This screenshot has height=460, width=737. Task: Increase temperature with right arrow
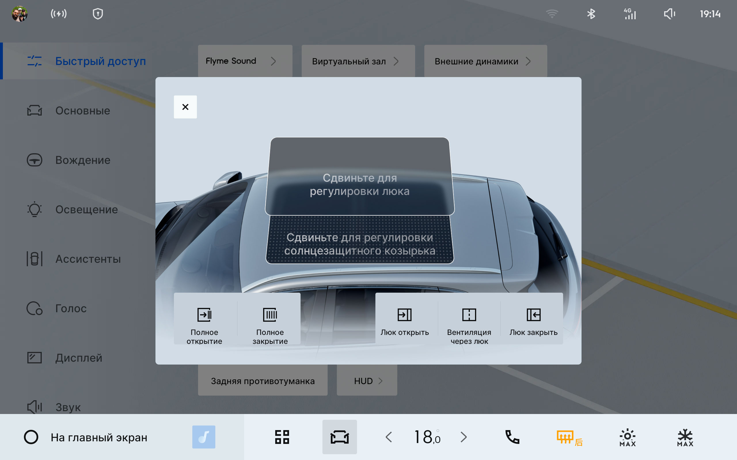click(464, 437)
